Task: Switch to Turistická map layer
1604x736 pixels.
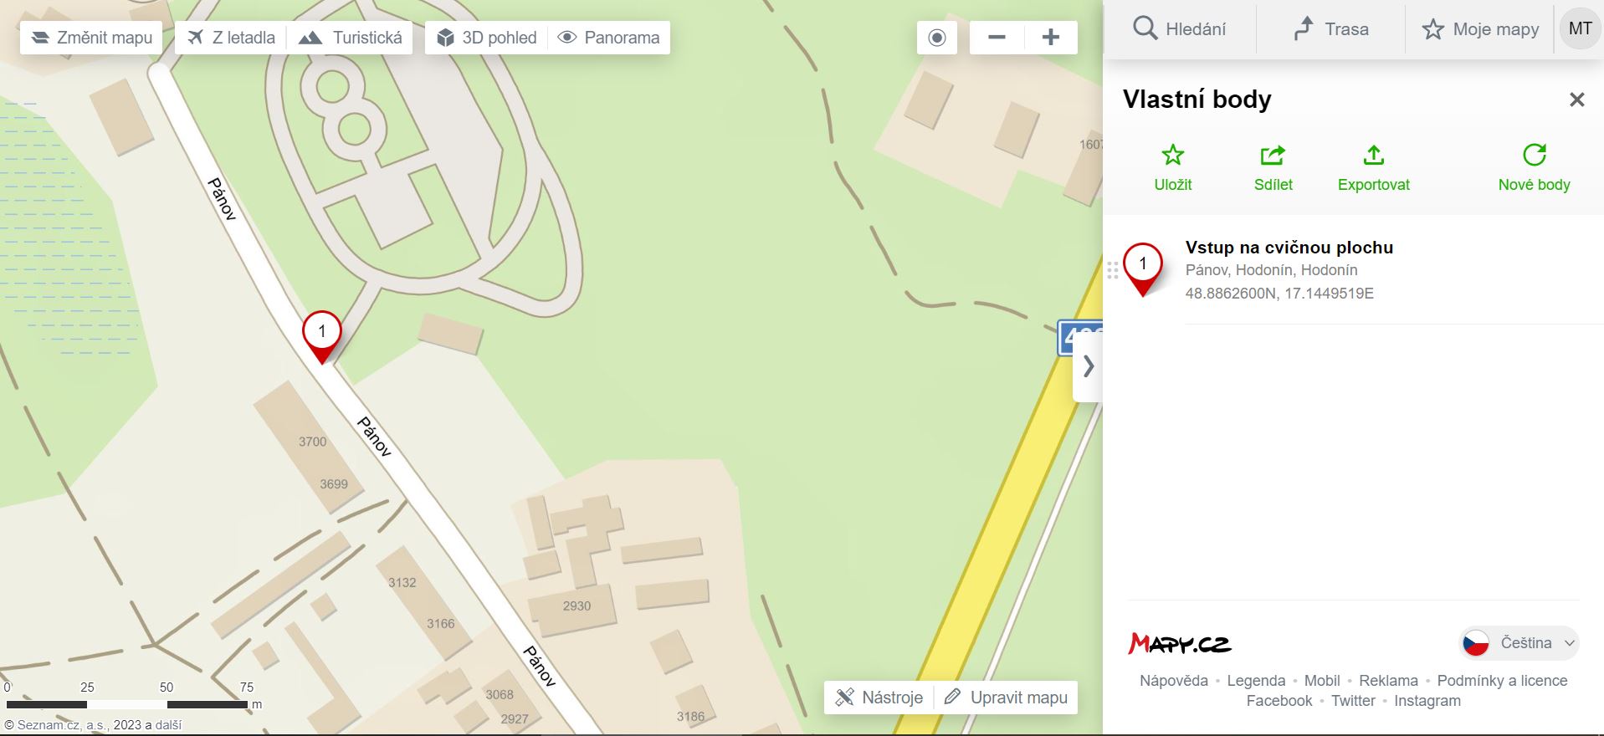Action: tap(351, 38)
